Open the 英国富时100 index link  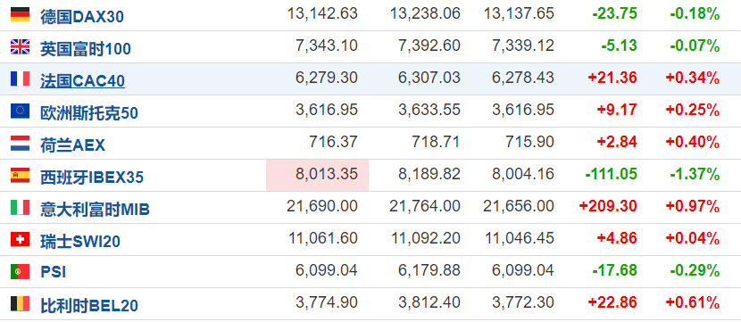click(86, 49)
